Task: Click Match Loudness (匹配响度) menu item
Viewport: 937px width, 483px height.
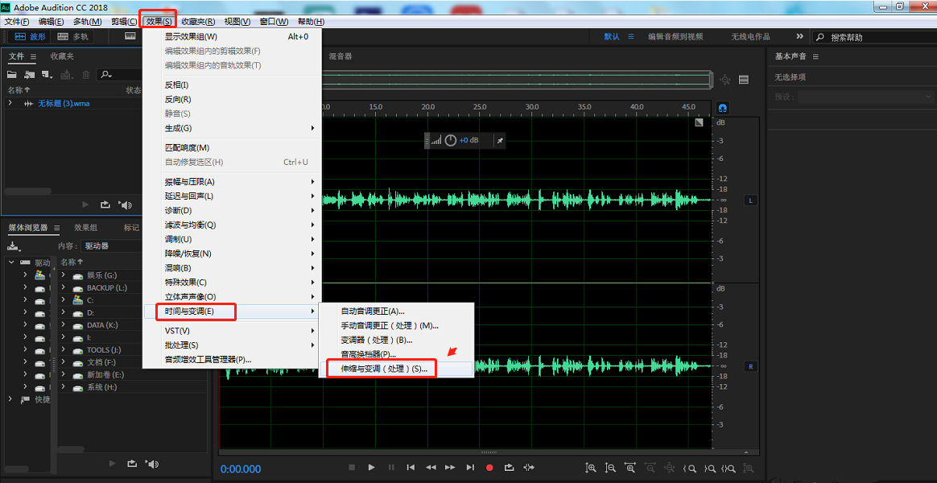Action: click(187, 148)
